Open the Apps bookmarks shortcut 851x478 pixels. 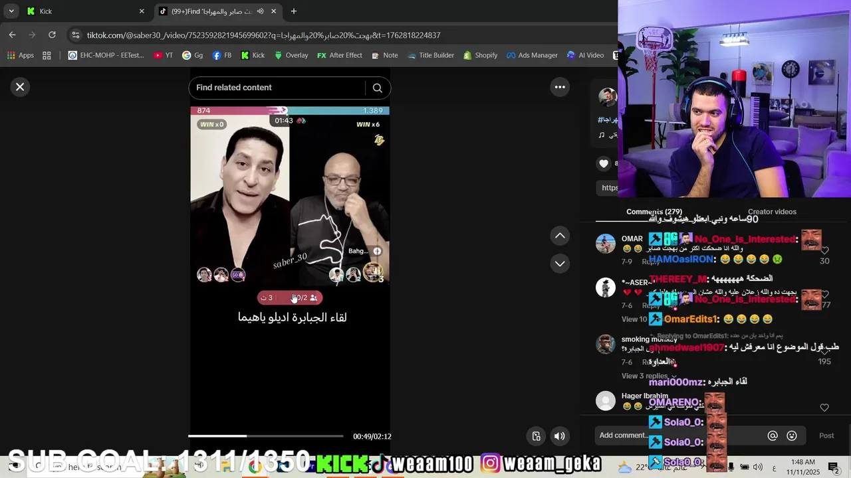21,55
